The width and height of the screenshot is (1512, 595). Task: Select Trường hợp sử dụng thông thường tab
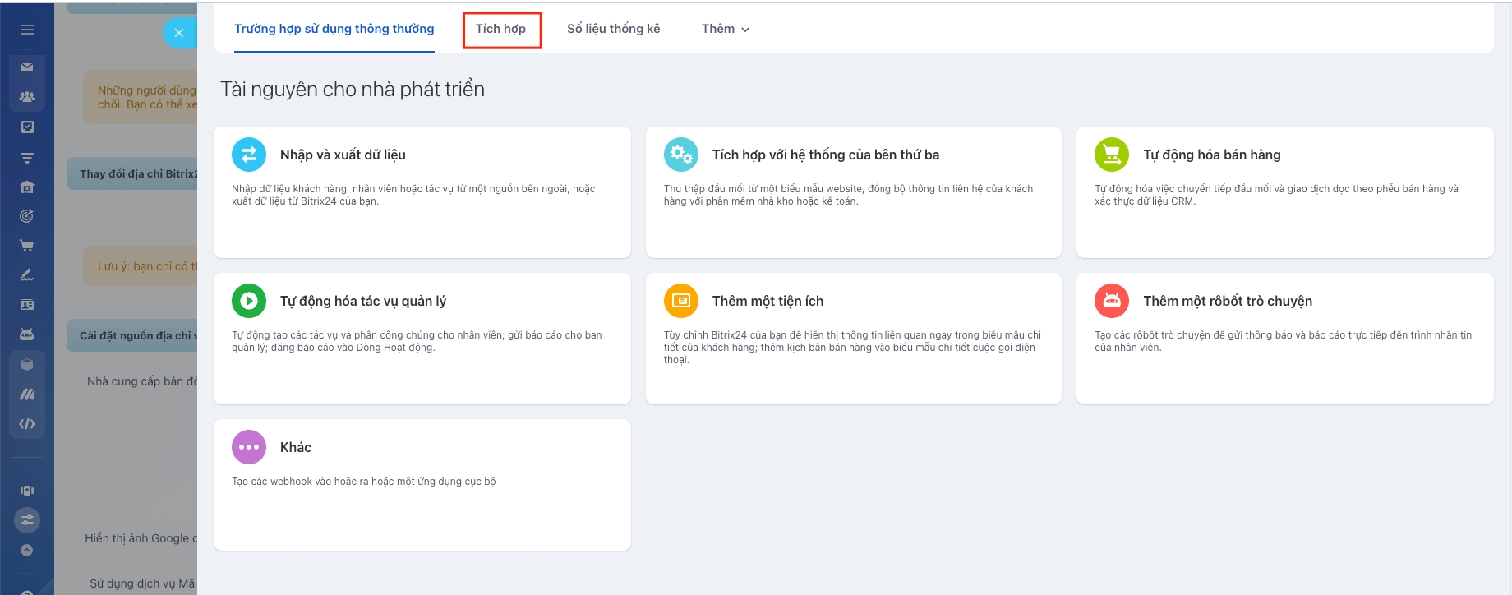334,29
